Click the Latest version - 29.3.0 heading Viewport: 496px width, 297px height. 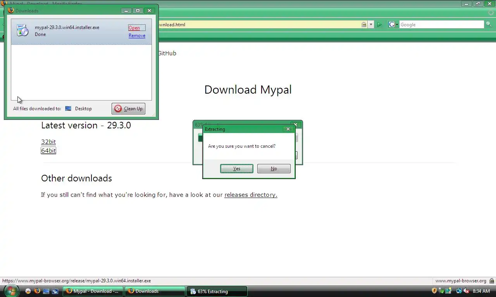(x=86, y=125)
